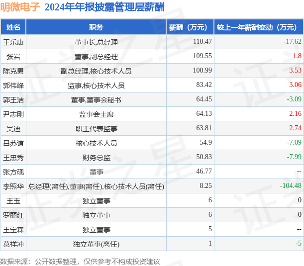The width and height of the screenshot is (304, 266).
Task: Click change value 3.53
Action: click(x=295, y=70)
